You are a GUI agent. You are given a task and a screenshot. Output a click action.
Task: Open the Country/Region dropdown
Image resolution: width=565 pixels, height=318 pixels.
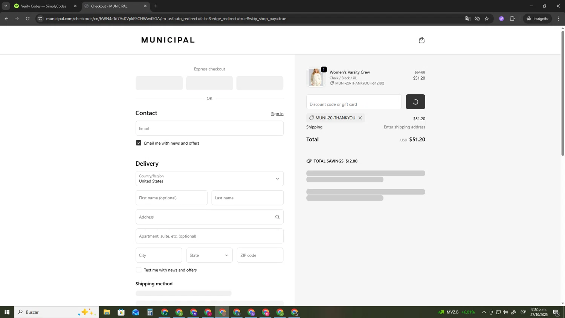click(x=209, y=179)
